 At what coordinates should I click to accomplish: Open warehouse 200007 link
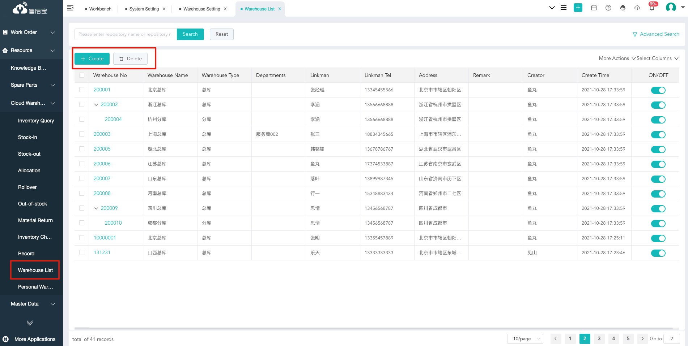point(102,178)
